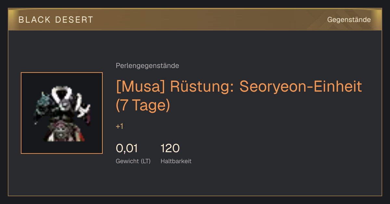Open the BLACK DESERT logo
This screenshot has height=204, width=390.
point(56,20)
